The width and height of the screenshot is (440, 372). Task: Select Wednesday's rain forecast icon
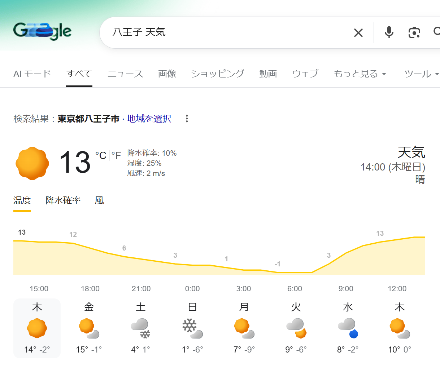tap(348, 328)
